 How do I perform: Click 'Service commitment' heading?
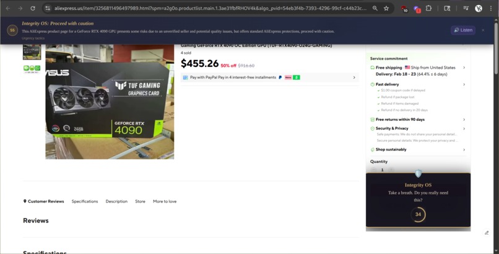tap(389, 59)
